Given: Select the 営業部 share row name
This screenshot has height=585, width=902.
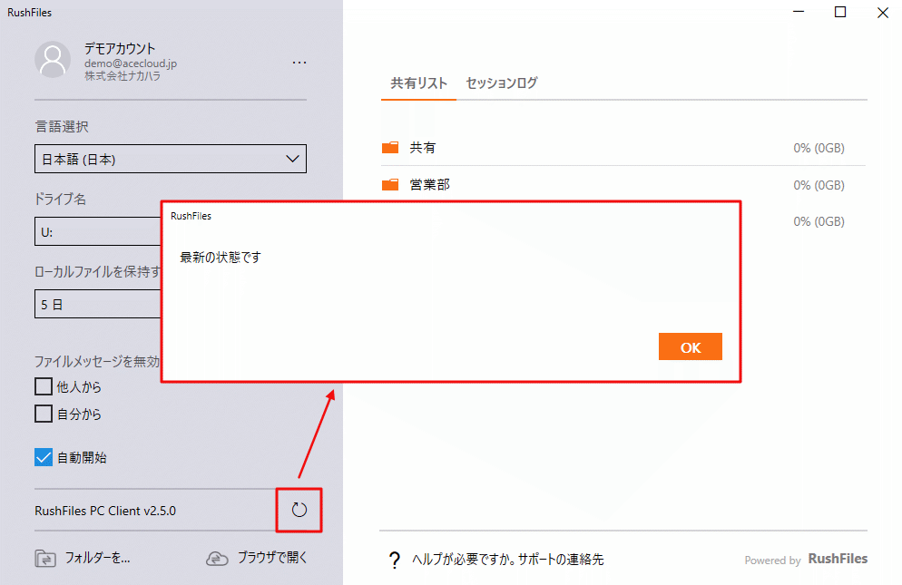Looking at the screenshot, I should tap(430, 185).
